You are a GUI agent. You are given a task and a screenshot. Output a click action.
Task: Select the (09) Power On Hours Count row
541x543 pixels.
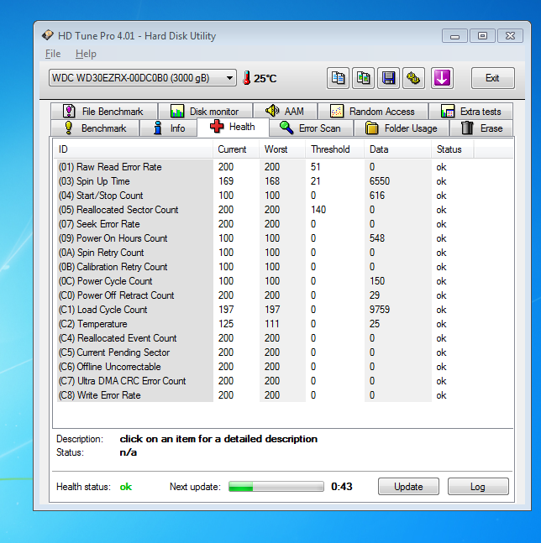[x=264, y=238]
